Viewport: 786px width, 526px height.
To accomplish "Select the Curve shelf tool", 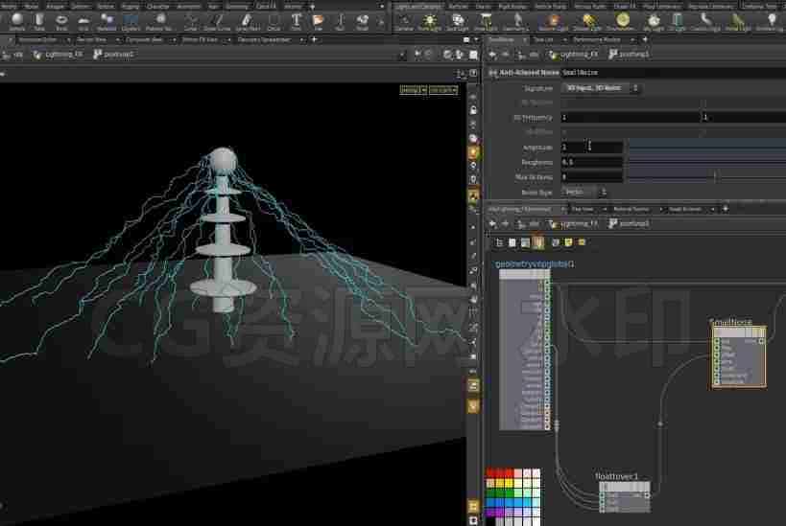I will tap(190, 21).
